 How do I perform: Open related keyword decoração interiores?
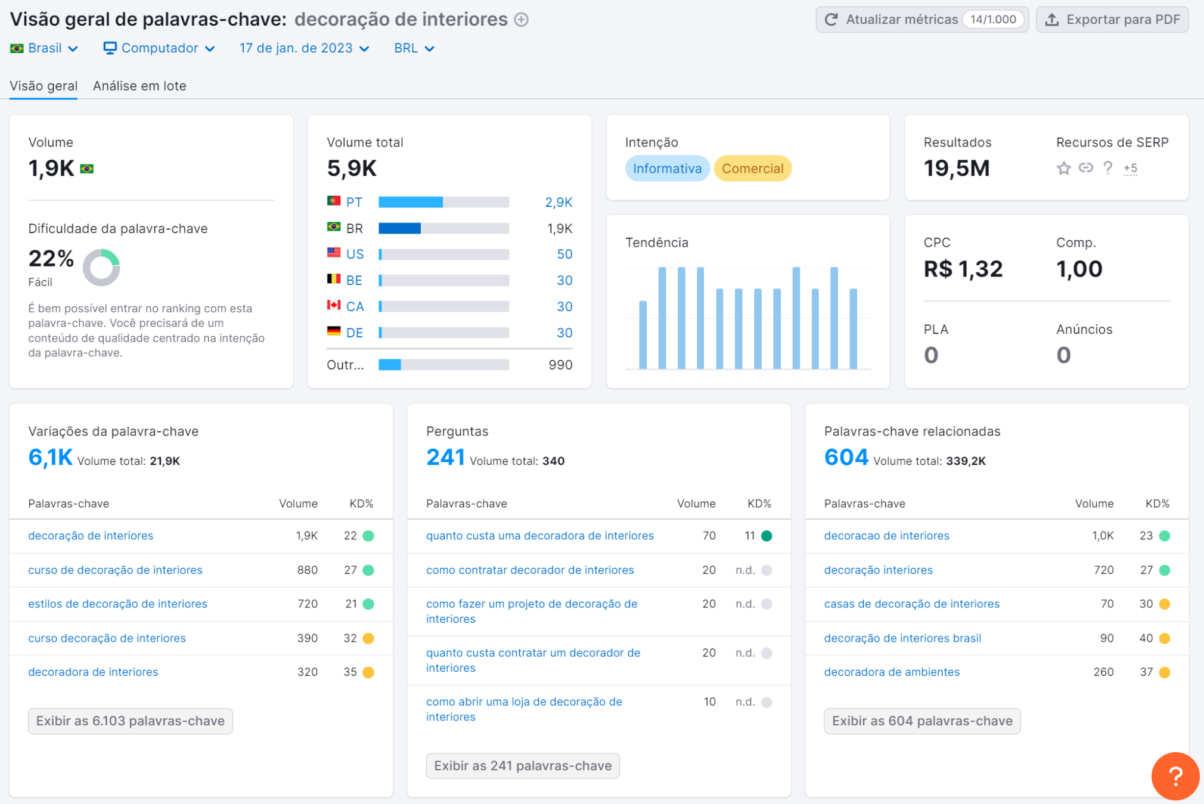(878, 570)
